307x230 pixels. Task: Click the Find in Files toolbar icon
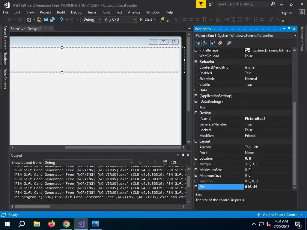162,19
